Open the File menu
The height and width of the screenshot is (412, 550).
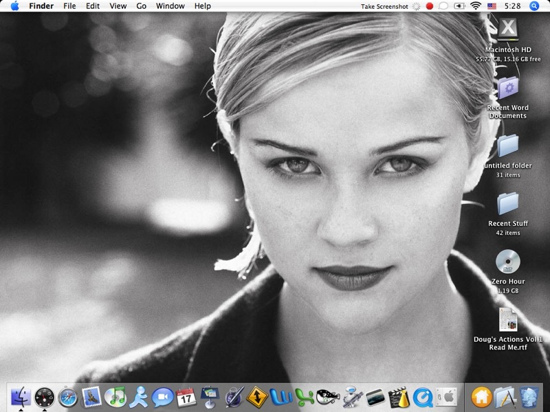[x=69, y=6]
